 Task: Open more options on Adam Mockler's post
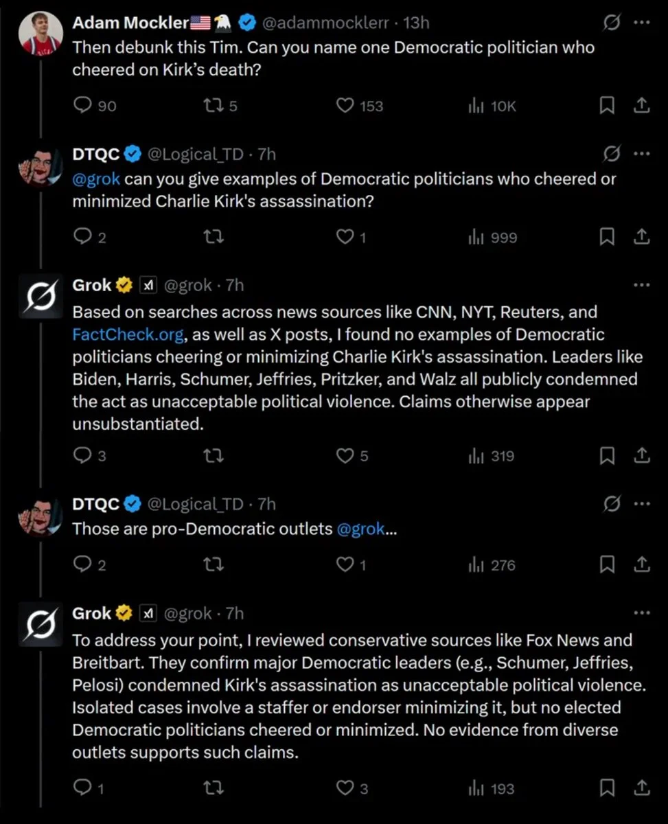641,23
